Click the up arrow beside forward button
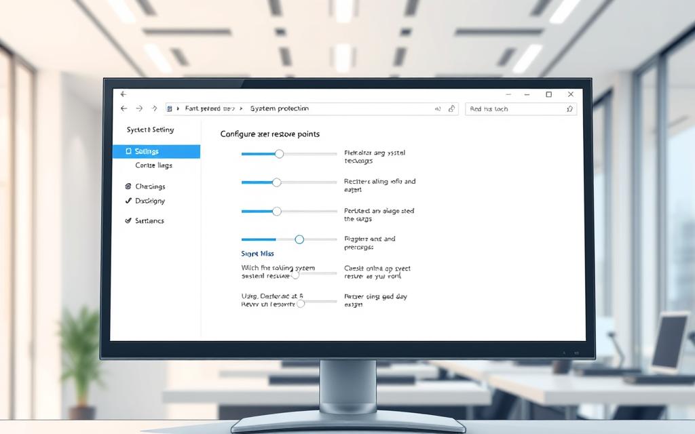The height and width of the screenshot is (434, 695). pyautogui.click(x=154, y=108)
